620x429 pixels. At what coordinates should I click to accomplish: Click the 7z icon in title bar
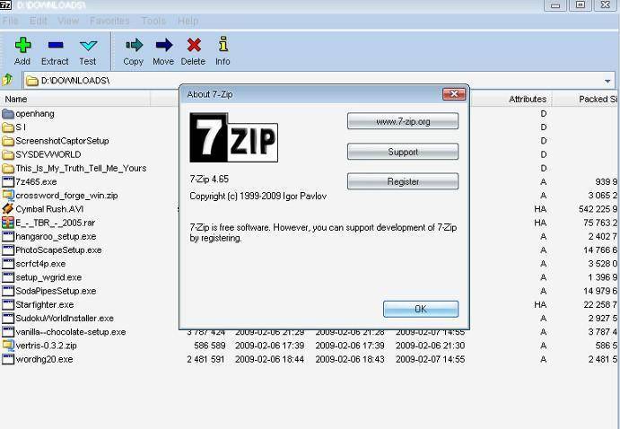click(x=6, y=4)
